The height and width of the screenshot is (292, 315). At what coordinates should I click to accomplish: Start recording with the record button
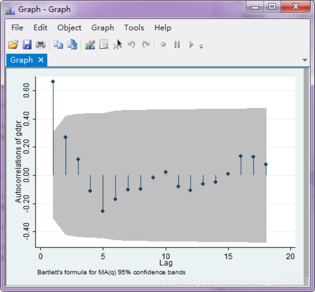(163, 44)
